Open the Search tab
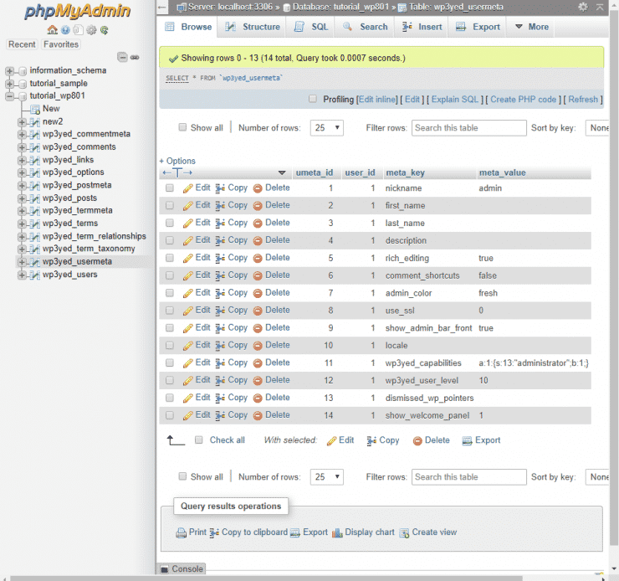This screenshot has height=581, width=619. coord(366,27)
